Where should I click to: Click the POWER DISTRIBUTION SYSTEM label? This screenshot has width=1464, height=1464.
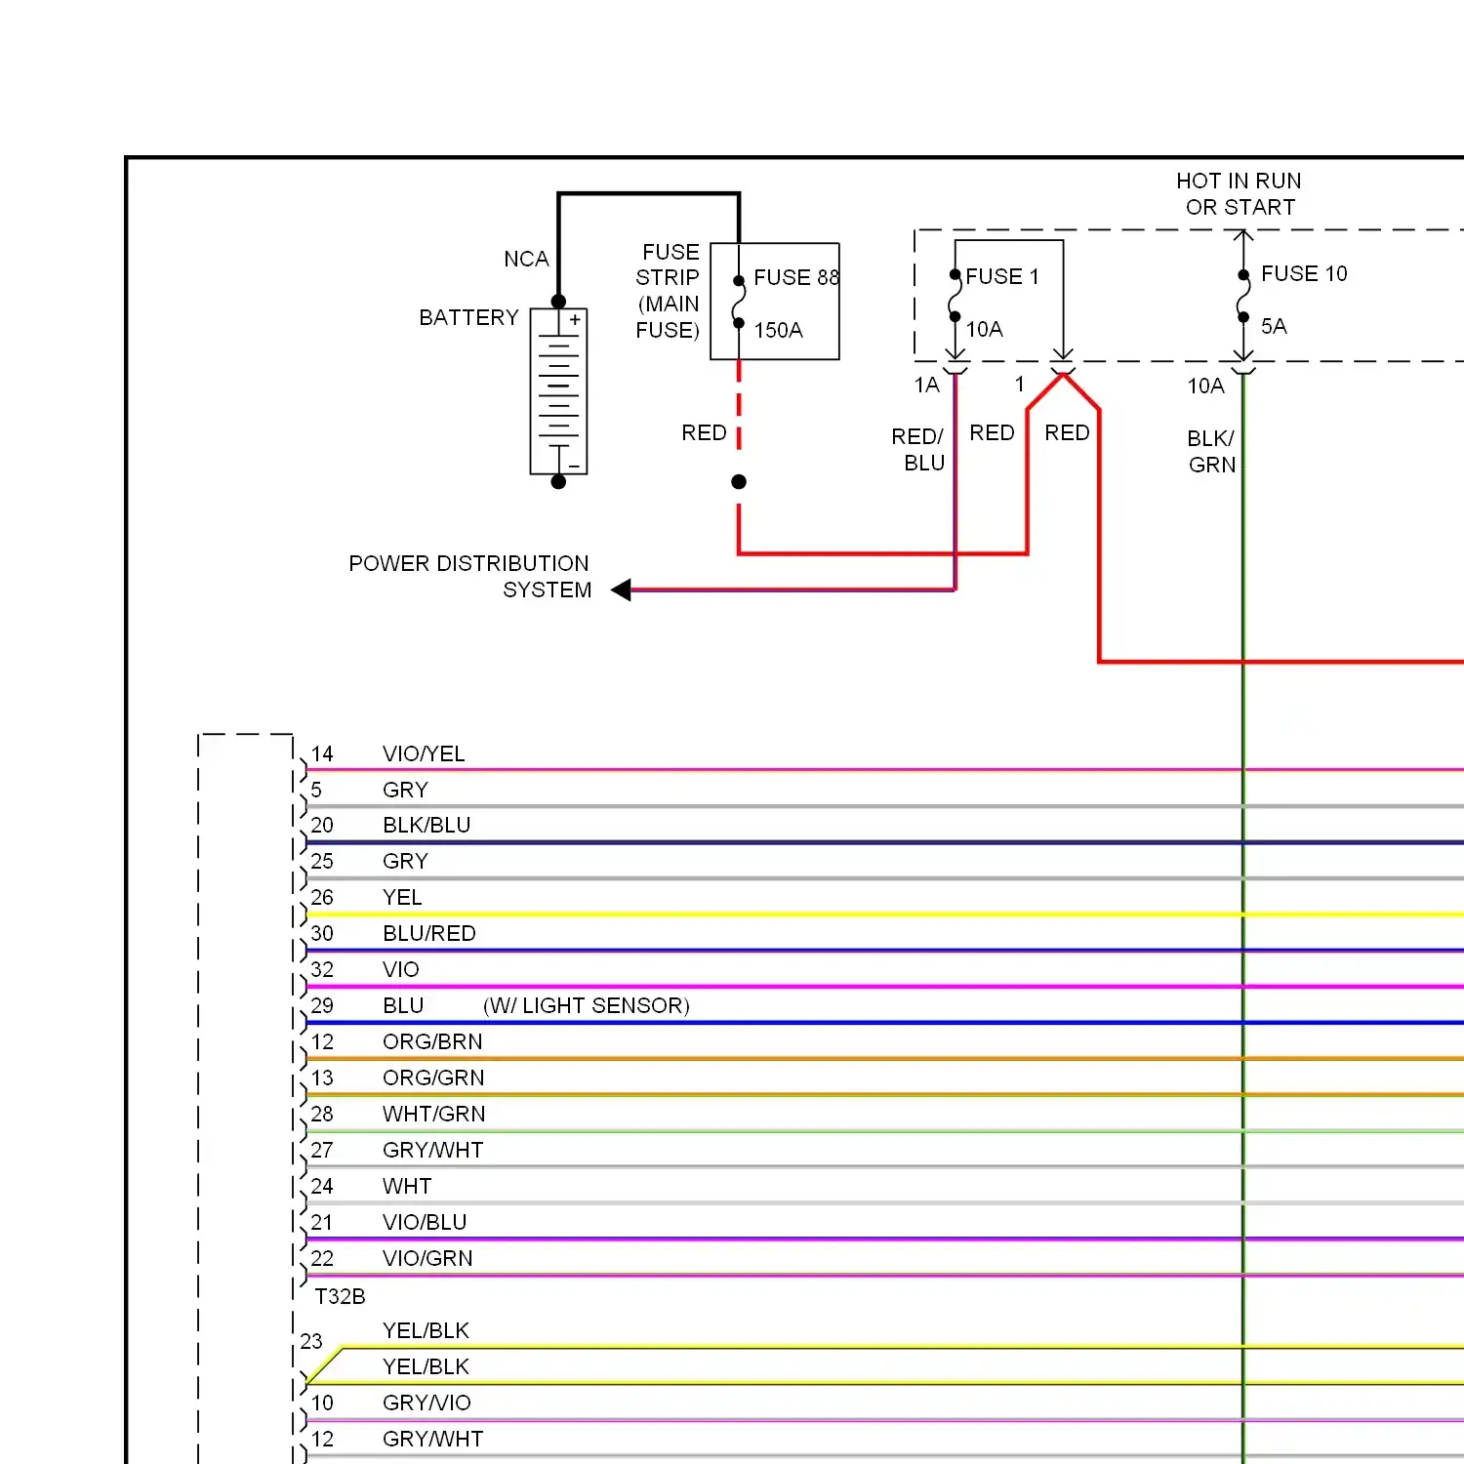(469, 577)
